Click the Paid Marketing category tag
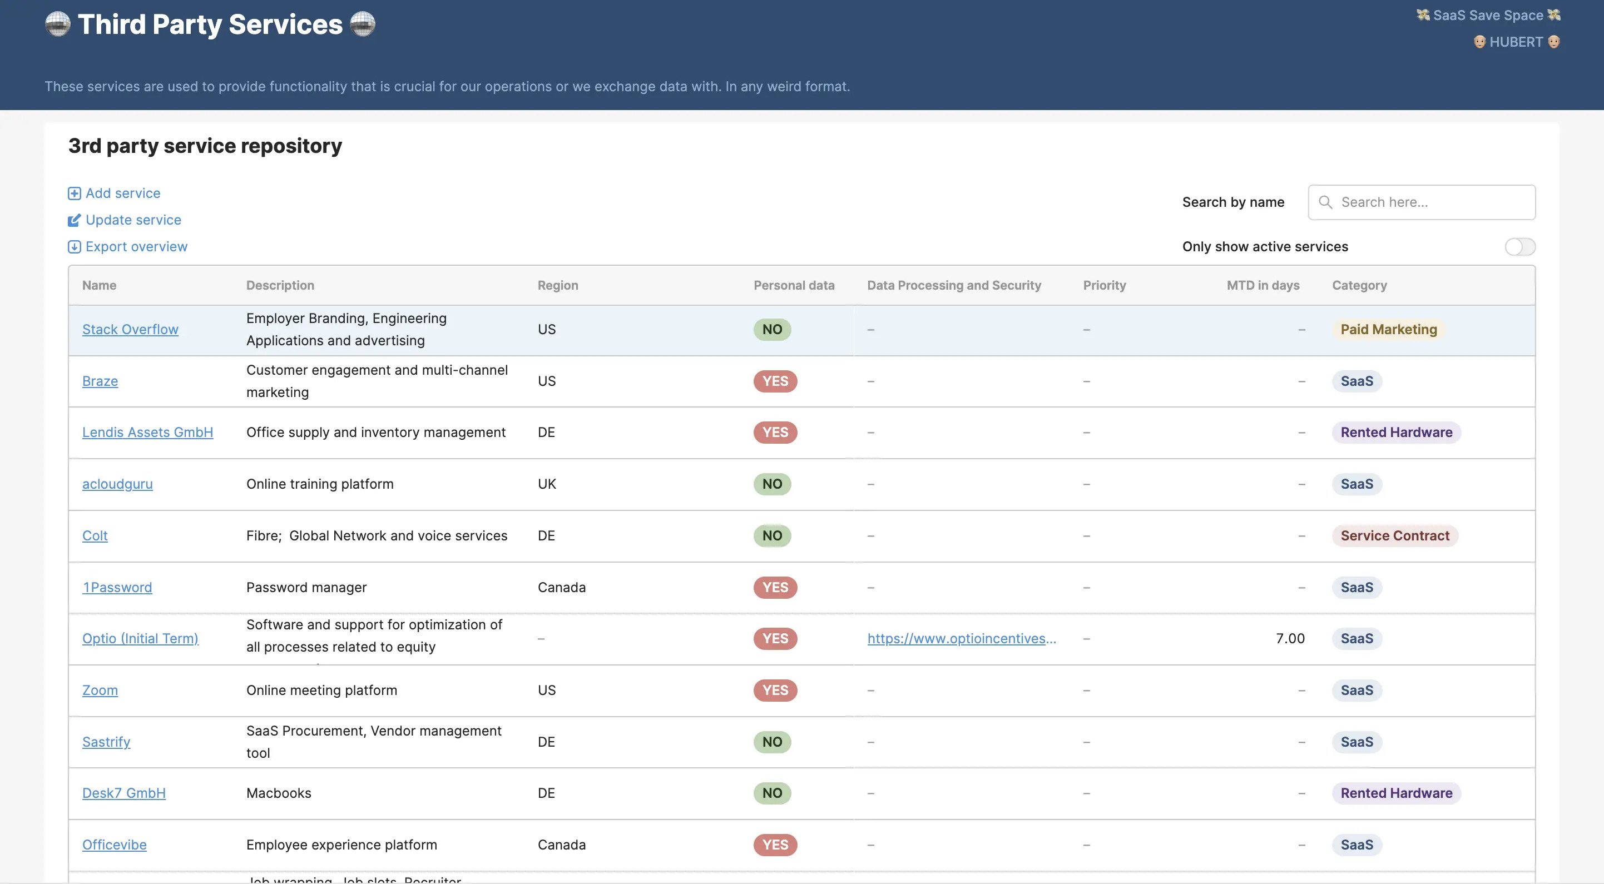The width and height of the screenshot is (1604, 884). [1389, 330]
